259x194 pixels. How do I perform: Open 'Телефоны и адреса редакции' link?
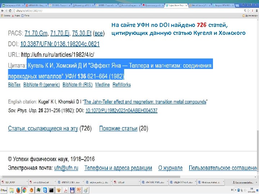click(x=118, y=168)
